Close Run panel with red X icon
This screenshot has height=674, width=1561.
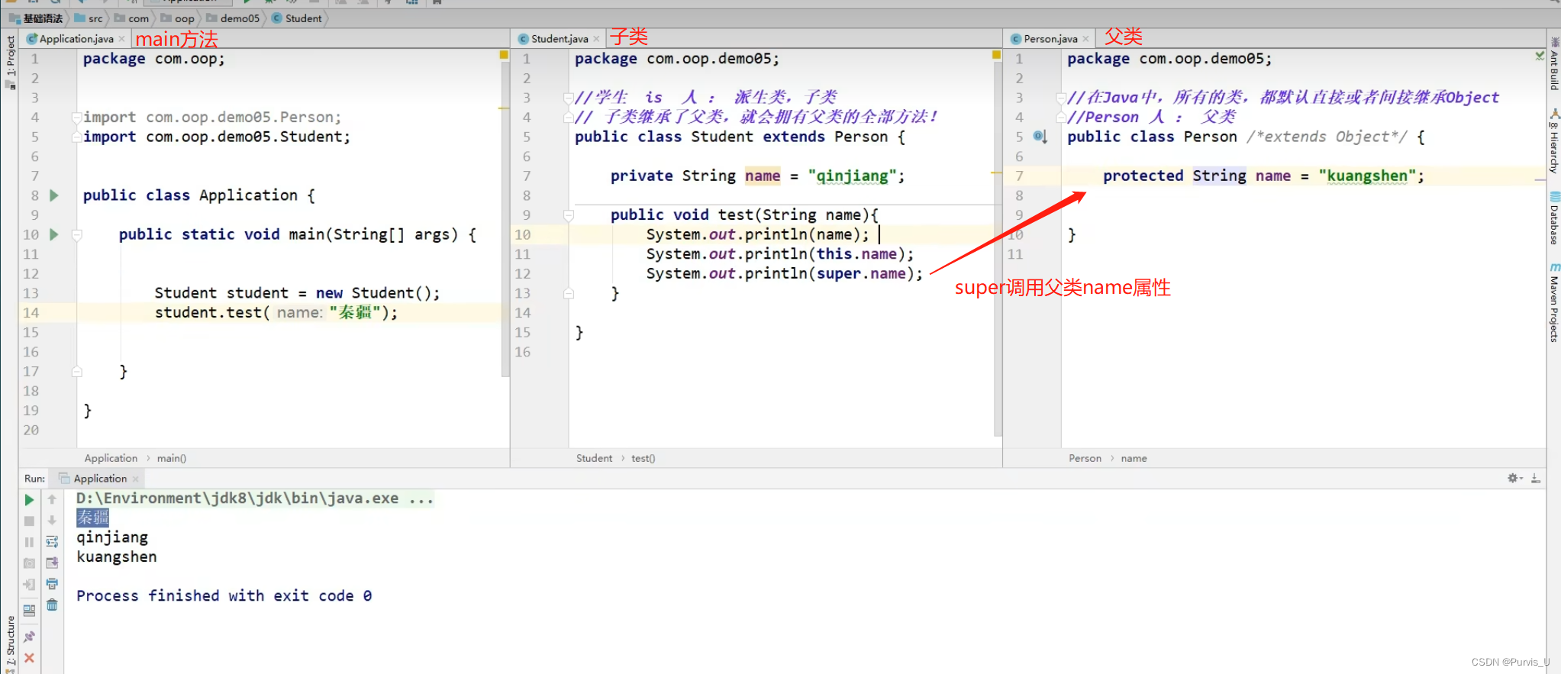29,658
